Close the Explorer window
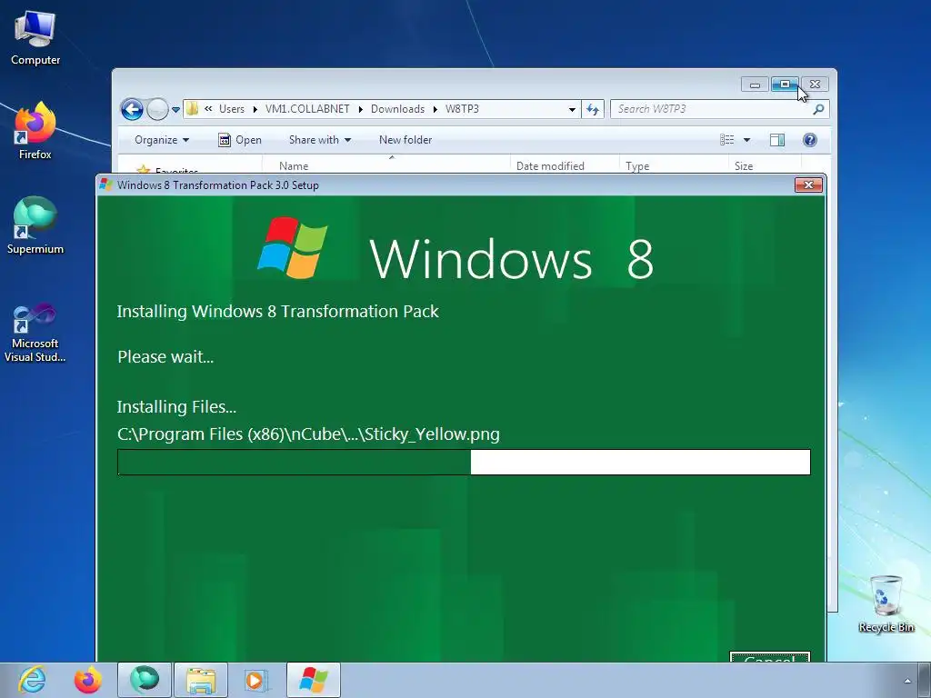 click(x=815, y=85)
